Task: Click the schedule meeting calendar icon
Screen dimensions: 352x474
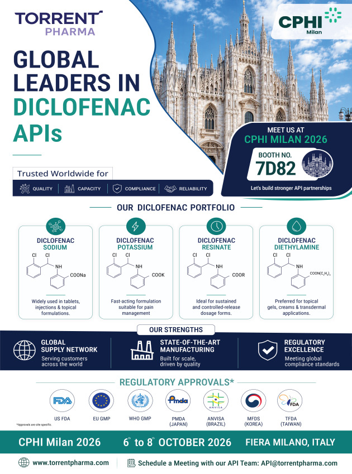Action: [x=131, y=463]
